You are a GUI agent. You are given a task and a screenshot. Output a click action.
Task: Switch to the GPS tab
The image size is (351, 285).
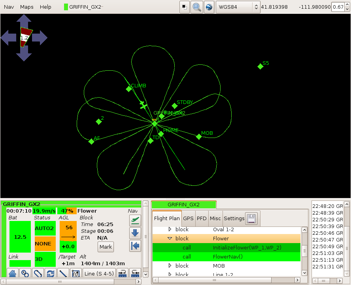pos(188,218)
